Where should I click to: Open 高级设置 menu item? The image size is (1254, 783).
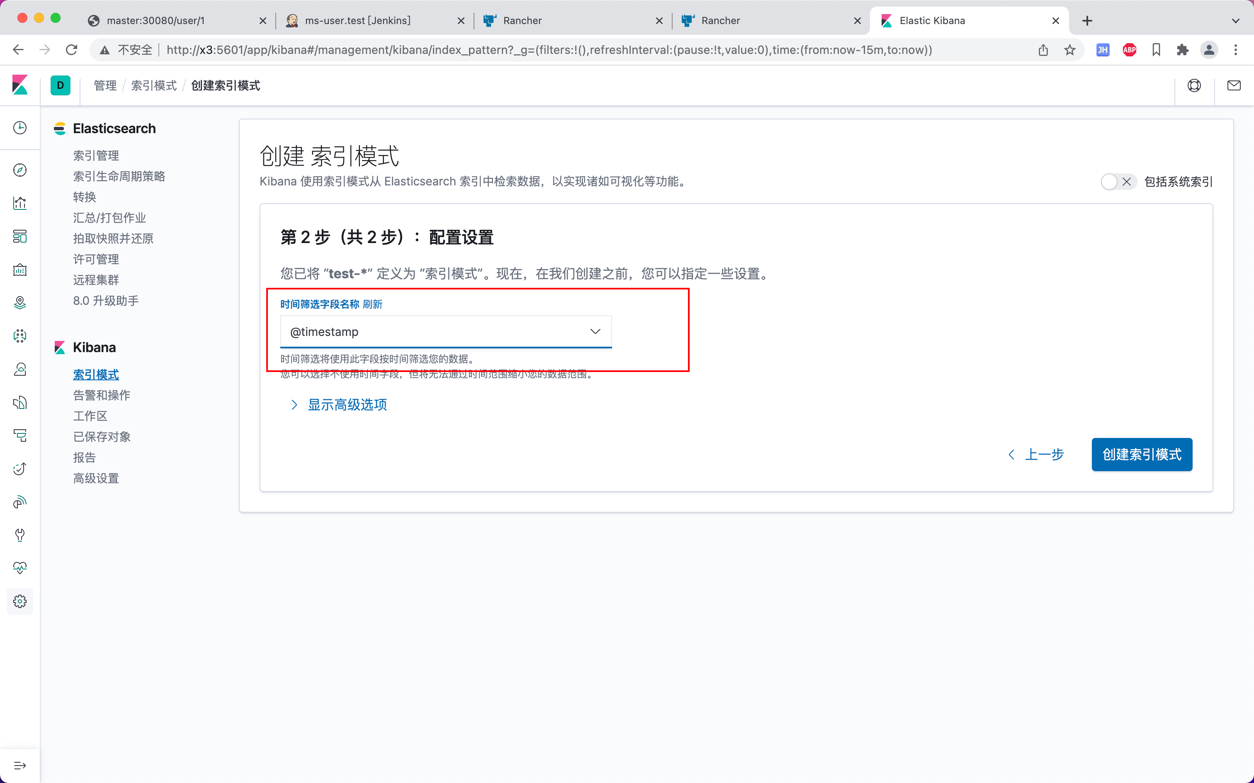click(96, 478)
